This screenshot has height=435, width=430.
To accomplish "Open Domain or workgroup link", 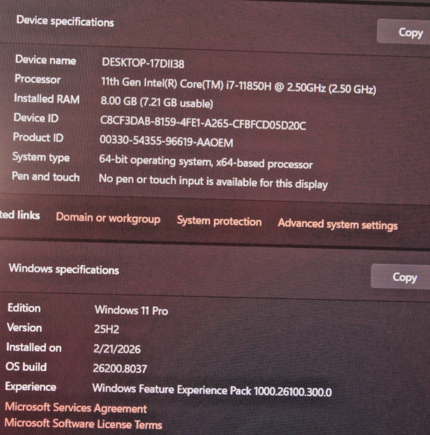I will (108, 218).
